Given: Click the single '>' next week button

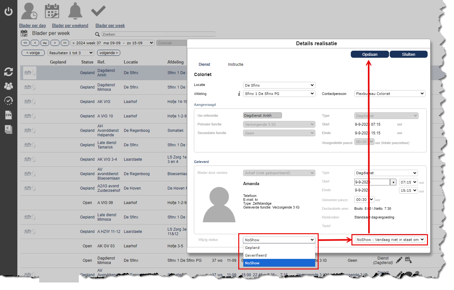Looking at the screenshot, I should coord(55,43).
